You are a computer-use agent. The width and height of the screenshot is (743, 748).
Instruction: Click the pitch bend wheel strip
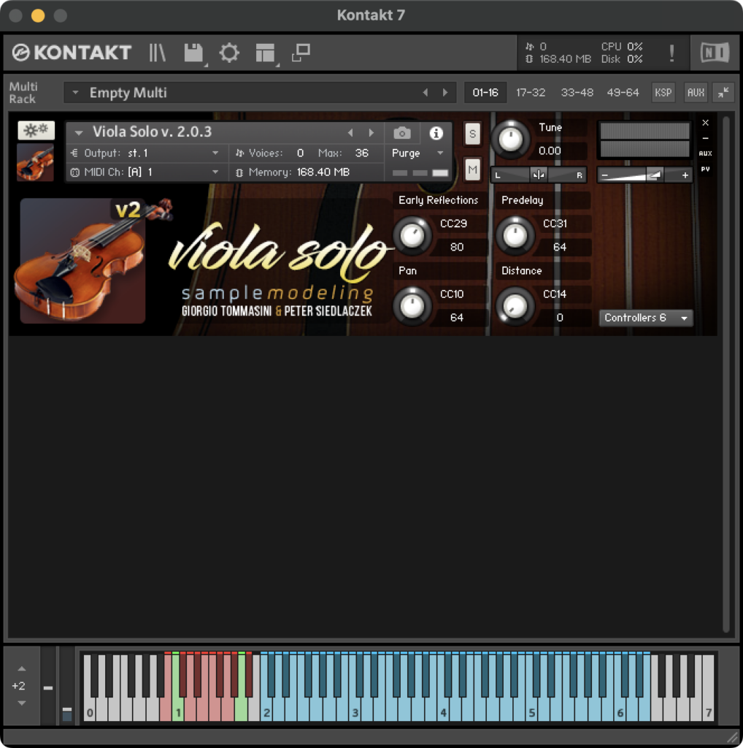coord(48,687)
